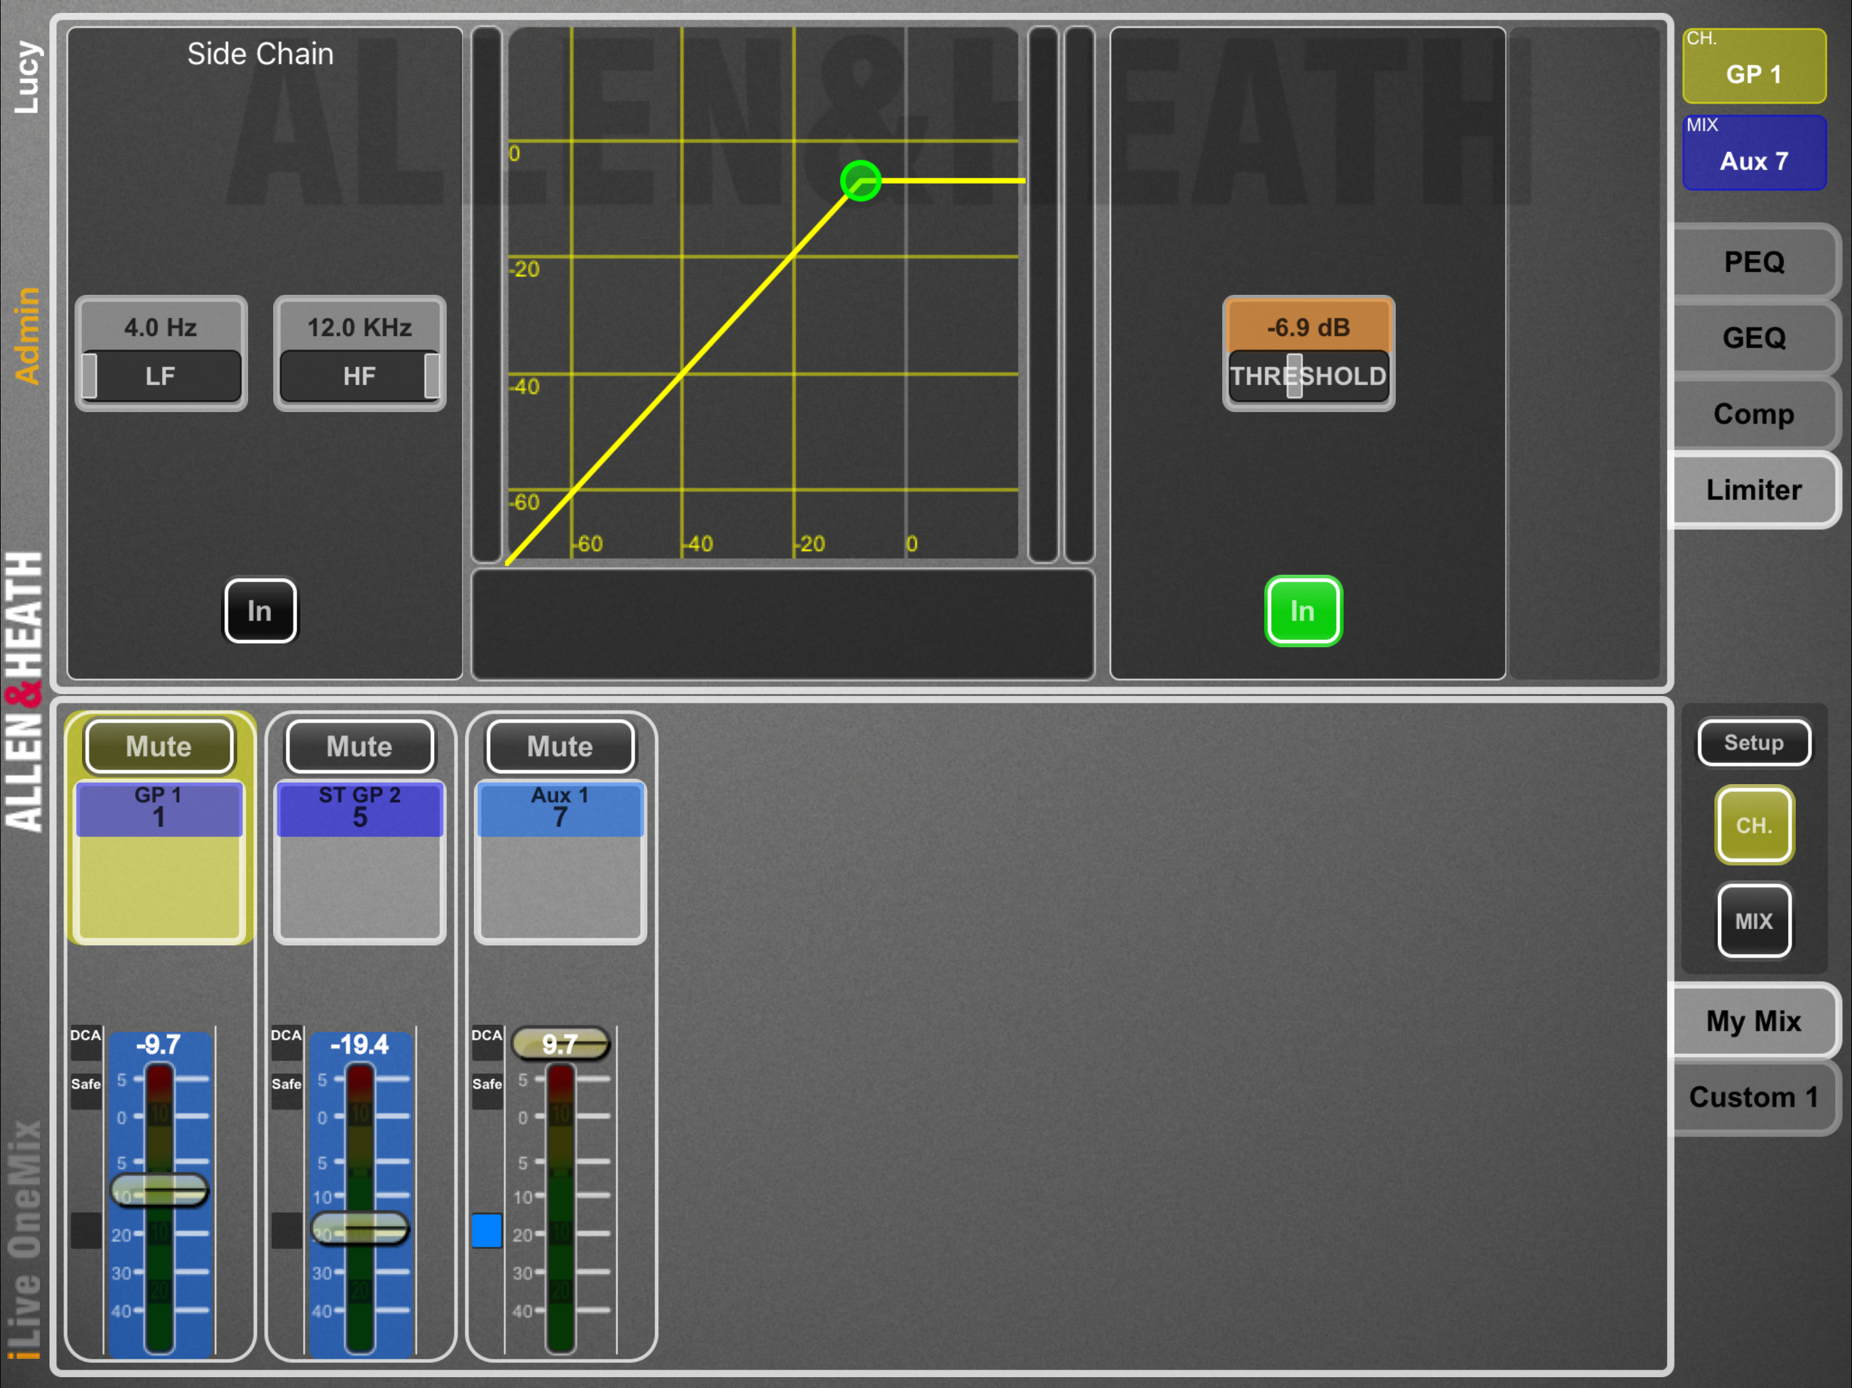
Task: Click the blue indicator beside Aux 1 fader
Action: point(487,1230)
